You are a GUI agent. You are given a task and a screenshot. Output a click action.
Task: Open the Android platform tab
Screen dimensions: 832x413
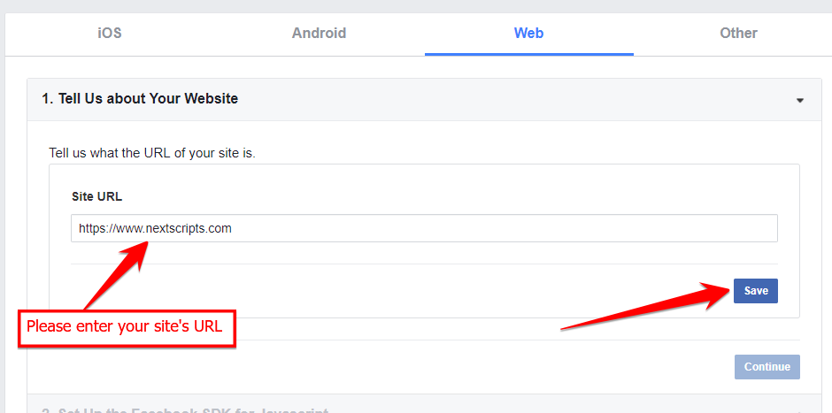(319, 33)
